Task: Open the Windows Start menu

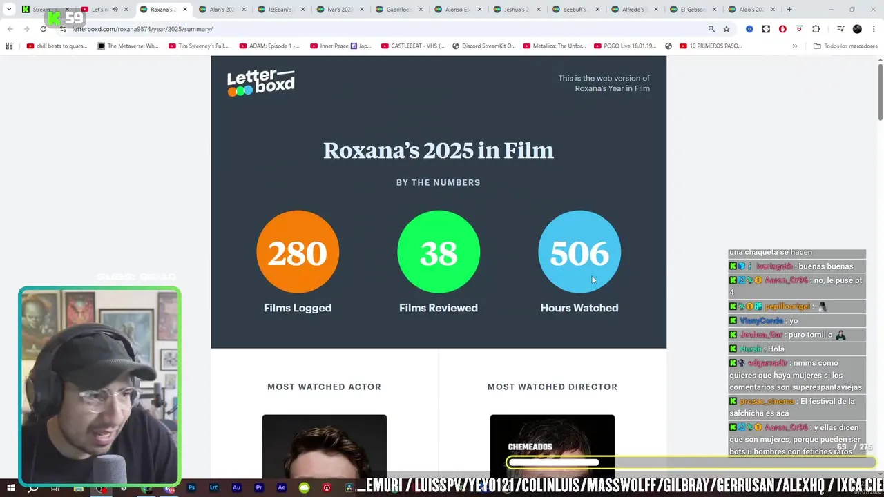Action: tap(10, 488)
